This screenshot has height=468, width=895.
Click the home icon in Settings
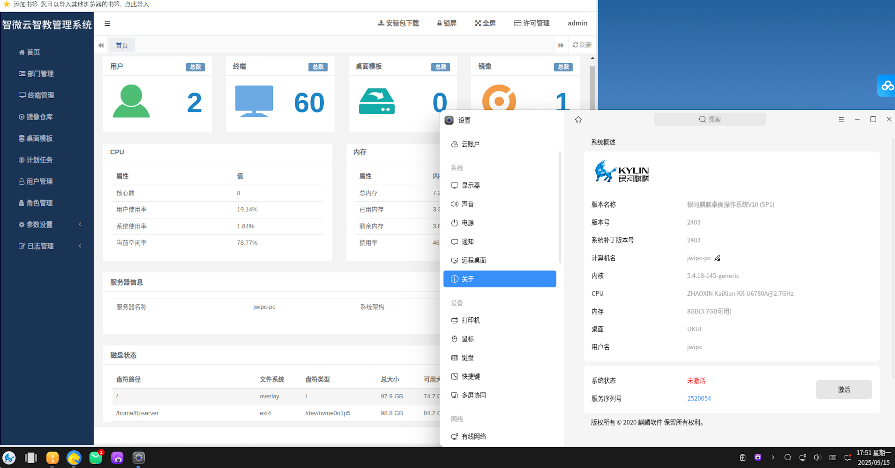coord(578,119)
